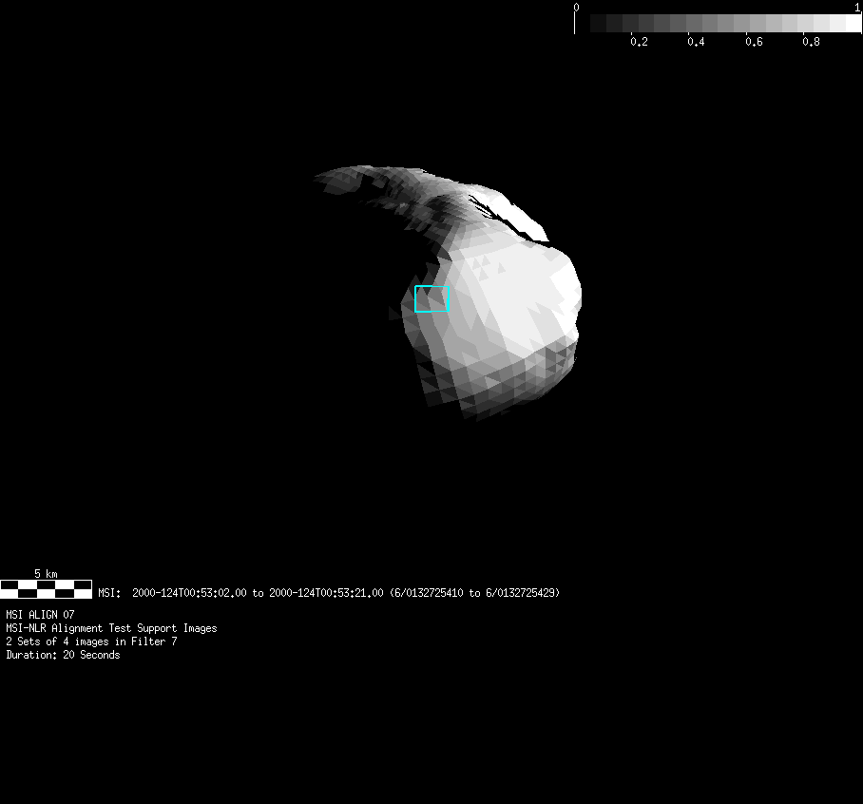
Task: Click the 'Duration: 20 Seconds' text
Action: 63,655
